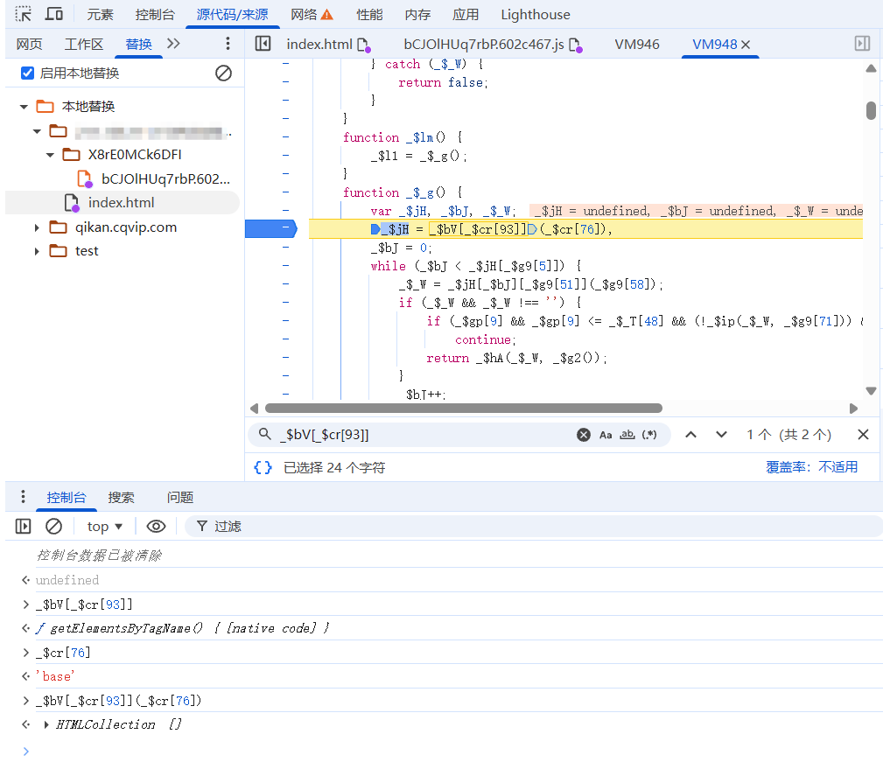Uncheck the enable local overrides checkbox
The image size is (883, 762).
(x=28, y=73)
